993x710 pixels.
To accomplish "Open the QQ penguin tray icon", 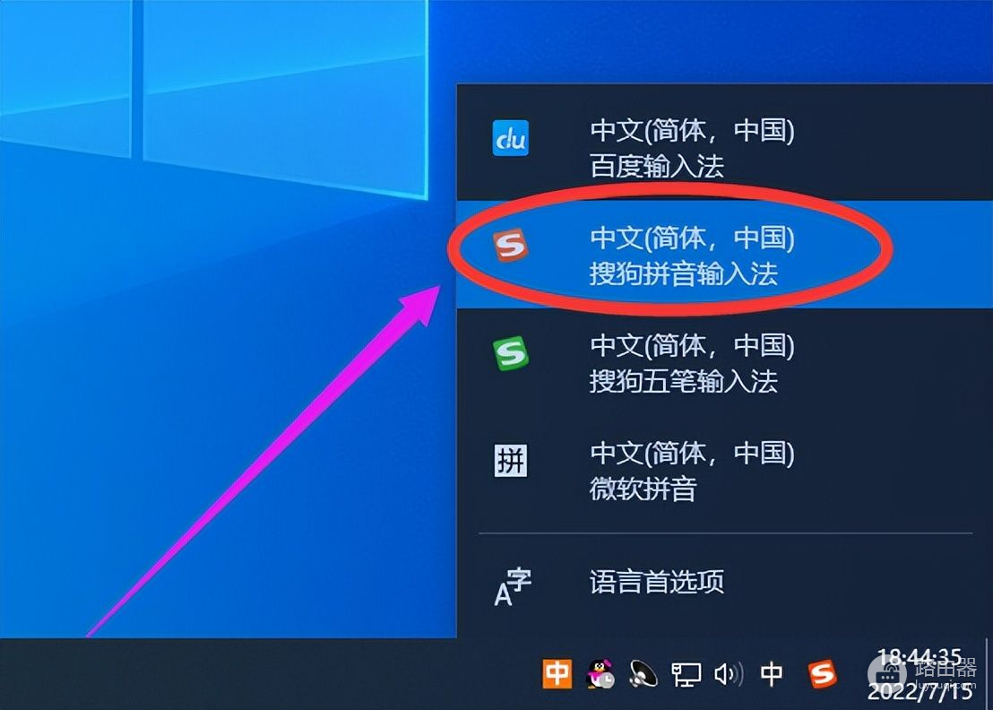I will [600, 673].
